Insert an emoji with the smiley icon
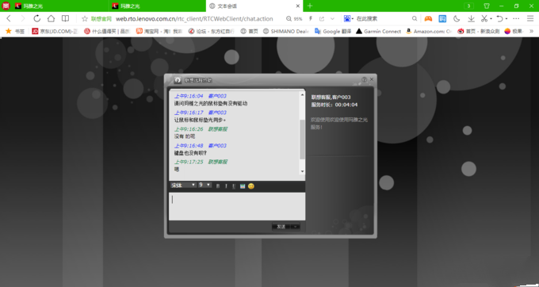539x287 pixels. (x=251, y=186)
